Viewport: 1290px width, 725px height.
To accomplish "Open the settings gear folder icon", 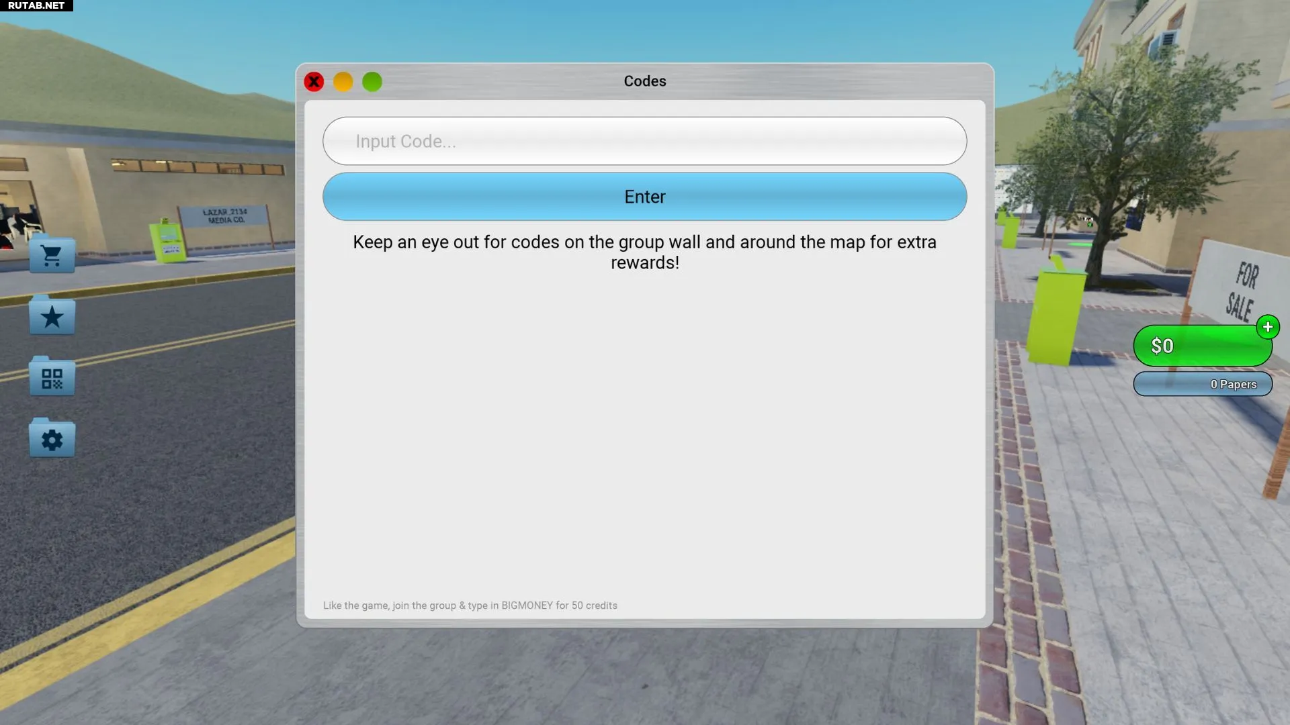I will pos(52,440).
